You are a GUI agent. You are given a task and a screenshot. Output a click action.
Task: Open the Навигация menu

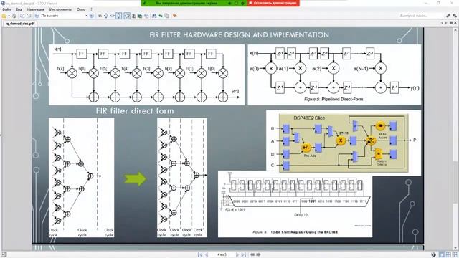tap(35, 9)
